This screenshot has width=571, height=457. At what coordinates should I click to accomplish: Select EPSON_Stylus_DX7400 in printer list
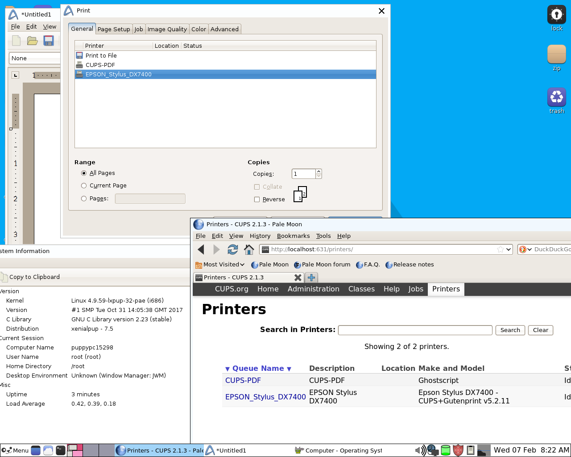pyautogui.click(x=225, y=75)
